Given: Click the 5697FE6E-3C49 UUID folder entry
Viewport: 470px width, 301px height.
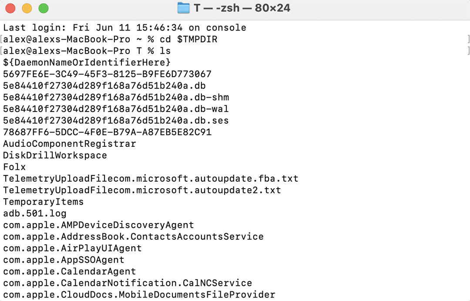Looking at the screenshot, I should [107, 74].
